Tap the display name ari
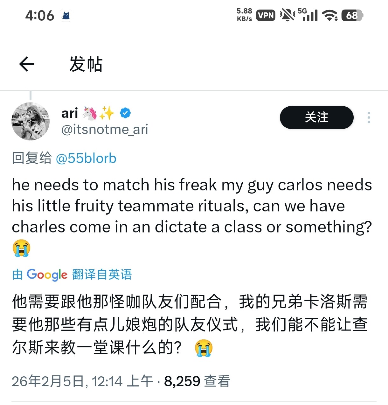This screenshot has height=405, width=388. (69, 113)
